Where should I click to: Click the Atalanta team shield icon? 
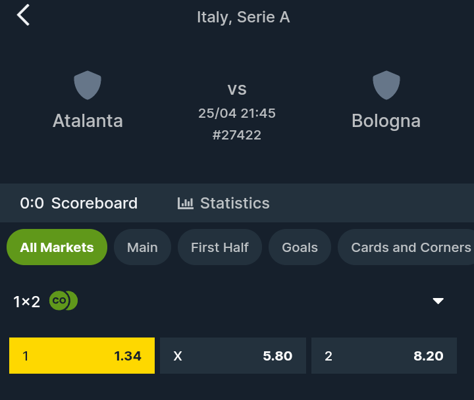click(88, 85)
